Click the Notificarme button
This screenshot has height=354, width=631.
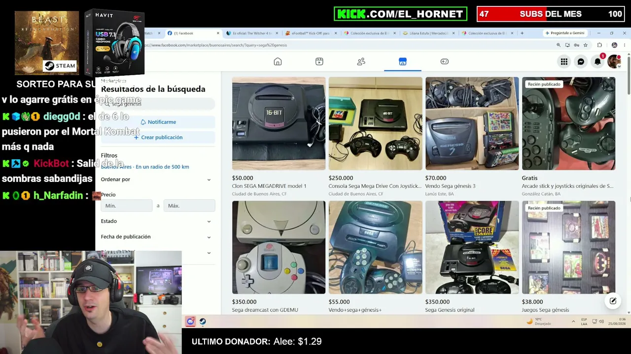(158, 122)
